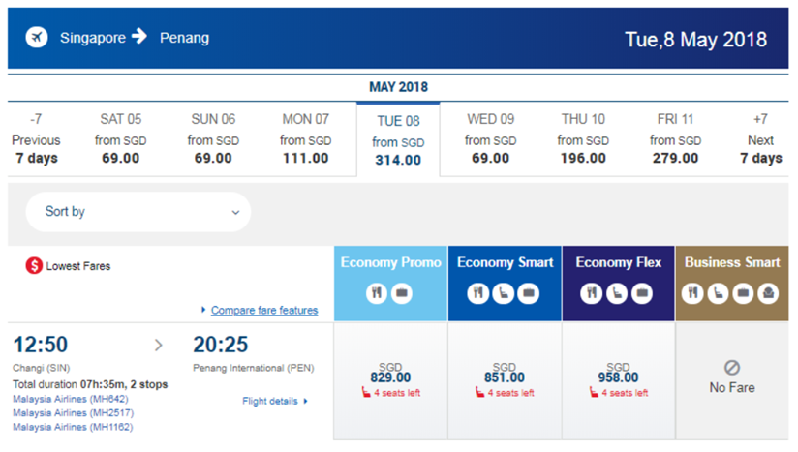Screen dimensions: 798x452
Task: Select SUN 06 date tab
Action: 213,138
